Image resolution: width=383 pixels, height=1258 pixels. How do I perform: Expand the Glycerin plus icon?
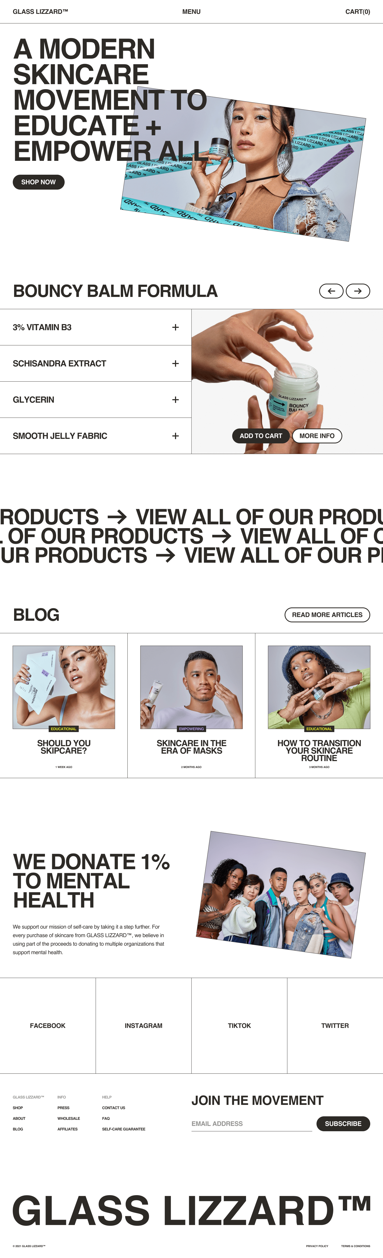coord(175,399)
